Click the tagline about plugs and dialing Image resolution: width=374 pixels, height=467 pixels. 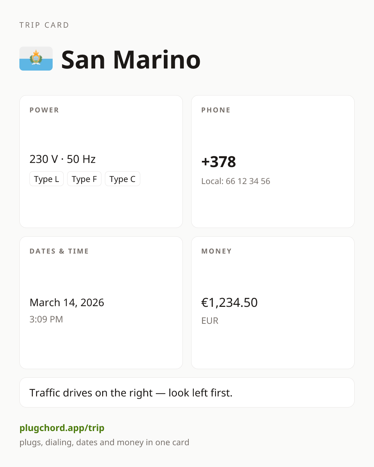[104, 442]
